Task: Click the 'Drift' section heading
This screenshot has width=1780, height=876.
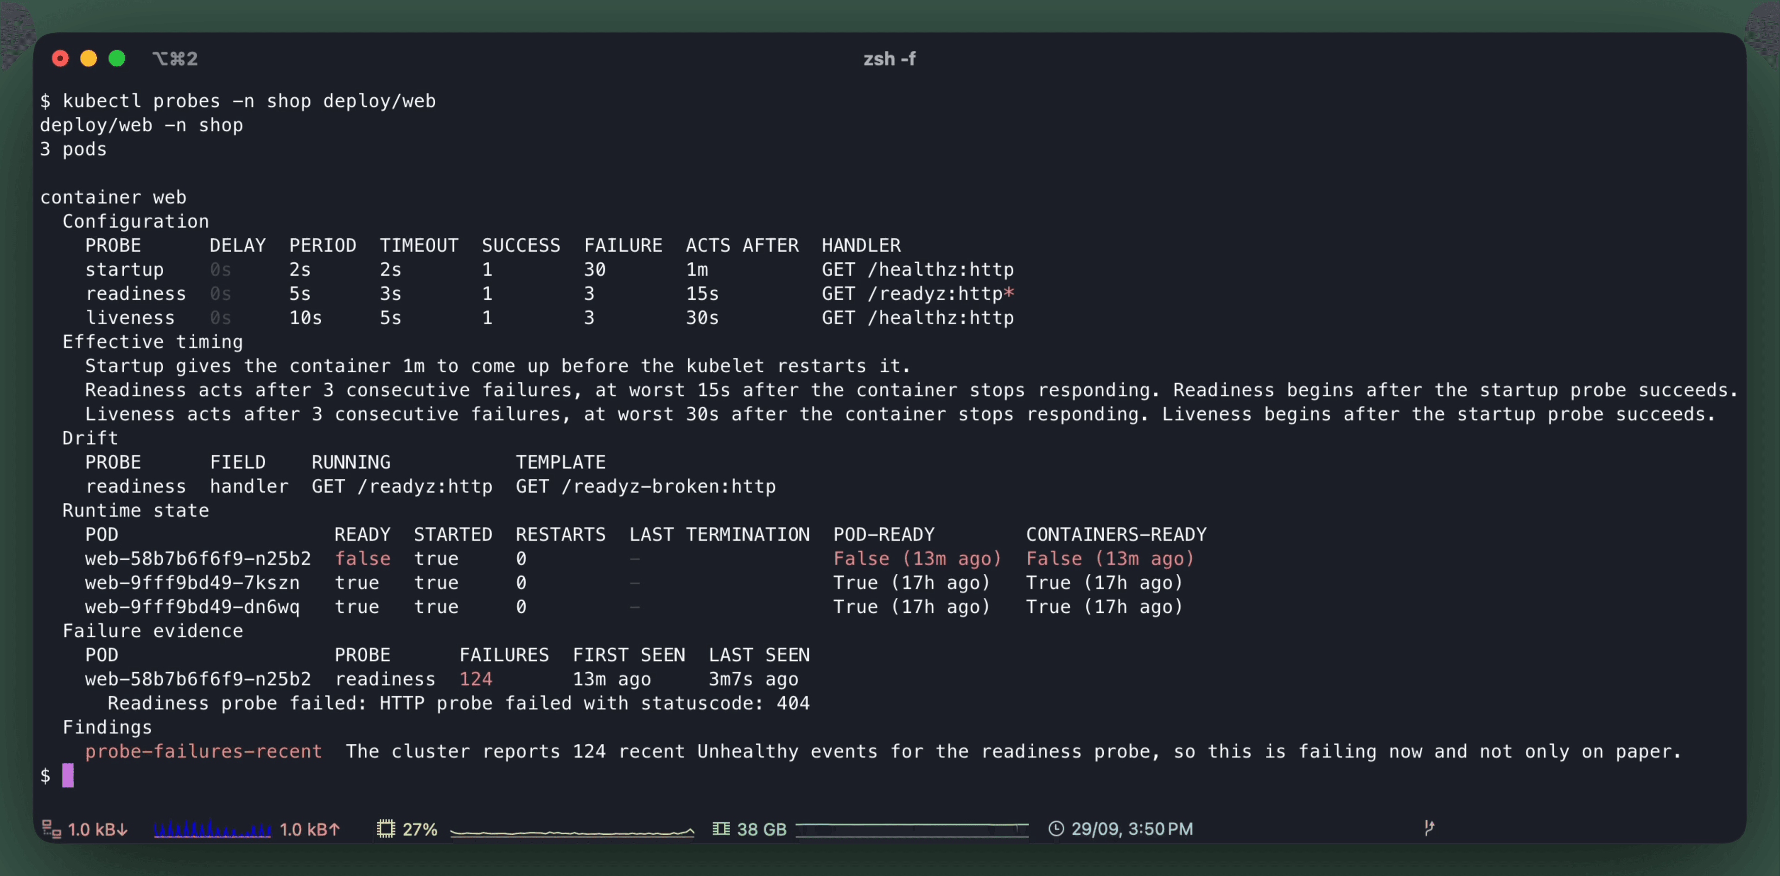Action: (90, 438)
